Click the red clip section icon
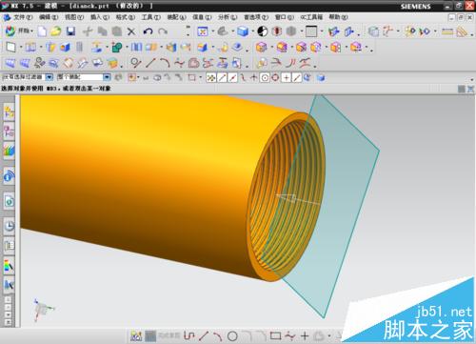Viewport: 476px width, 344px height. click(277, 31)
